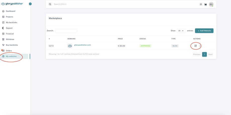
Task: Go to pagination page 1
Action: coord(204,54)
